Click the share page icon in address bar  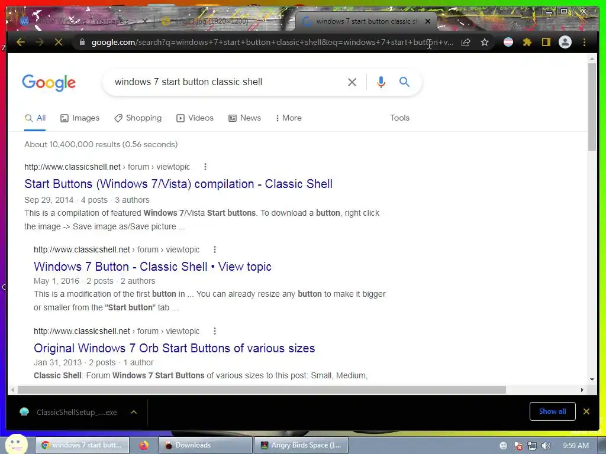tap(466, 42)
